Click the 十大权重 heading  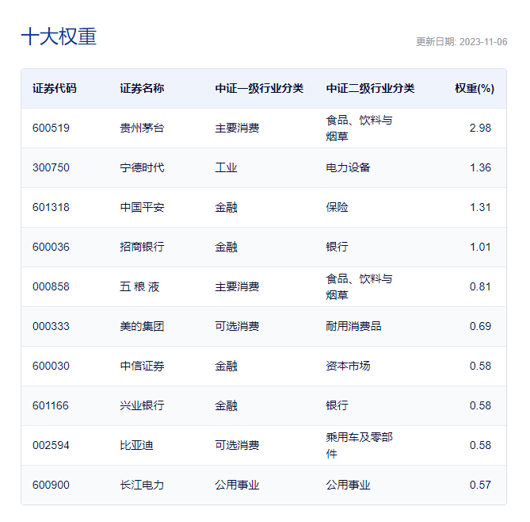[x=59, y=36]
